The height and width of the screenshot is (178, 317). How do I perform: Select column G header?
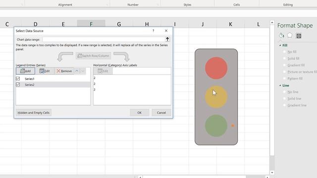(x=119, y=24)
